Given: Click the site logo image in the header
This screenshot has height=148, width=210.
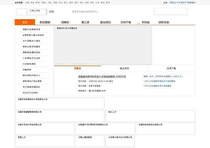Looking at the screenshot, I should point(36,12).
